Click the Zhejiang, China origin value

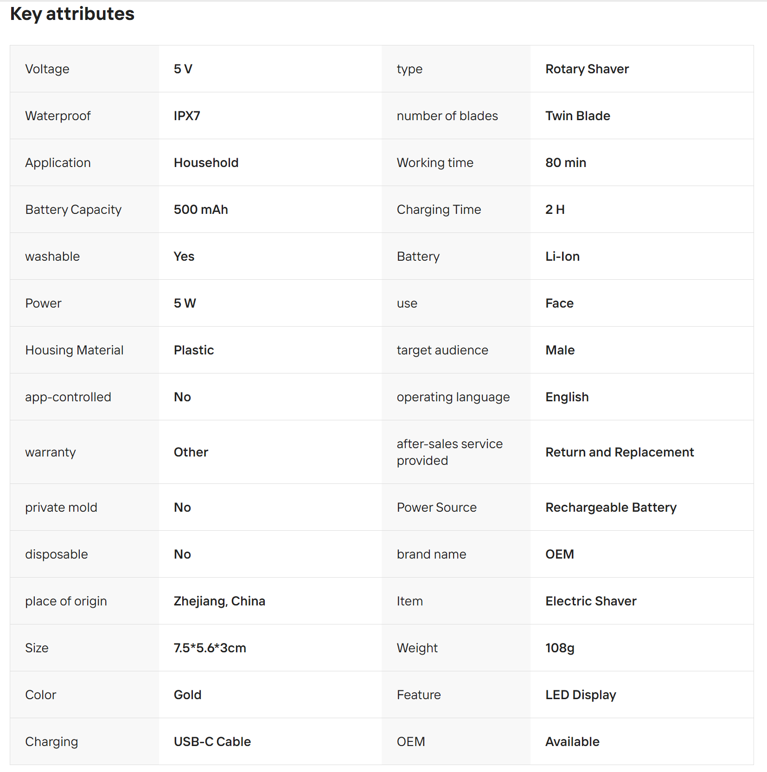coord(219,601)
